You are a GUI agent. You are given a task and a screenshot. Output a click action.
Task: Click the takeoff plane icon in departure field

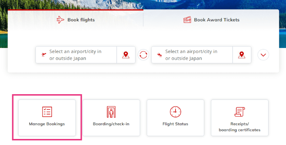(x=44, y=55)
